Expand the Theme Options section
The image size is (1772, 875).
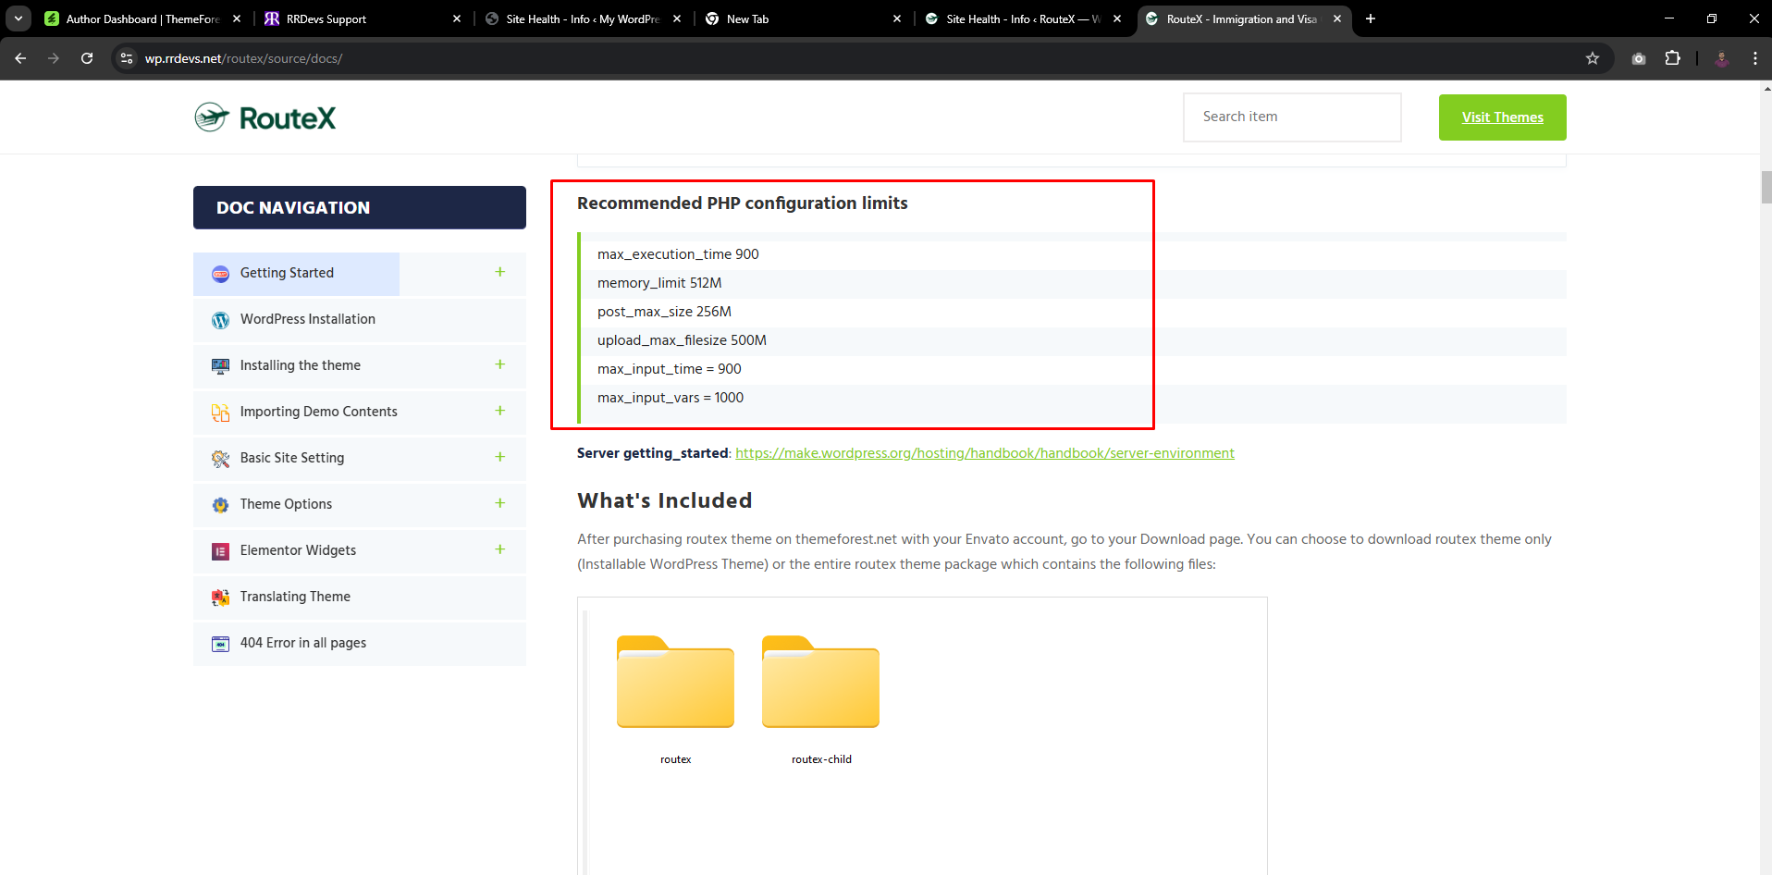pos(500,503)
